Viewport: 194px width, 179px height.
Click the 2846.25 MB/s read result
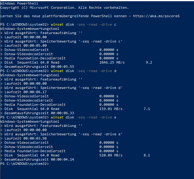click(x=112, y=62)
